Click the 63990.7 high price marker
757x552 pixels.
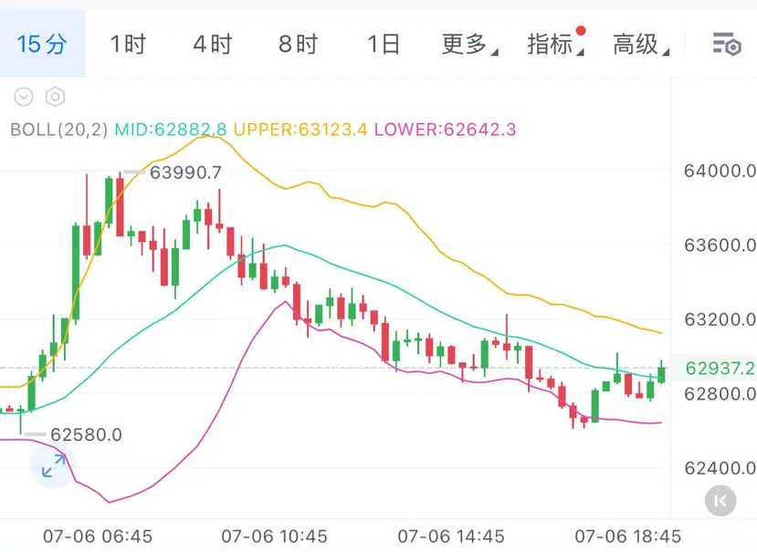[185, 172]
